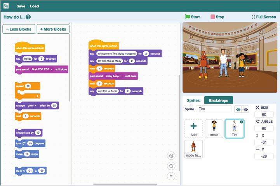
Task: Hide the sprite with crossed-eye icon
Action: (245, 109)
